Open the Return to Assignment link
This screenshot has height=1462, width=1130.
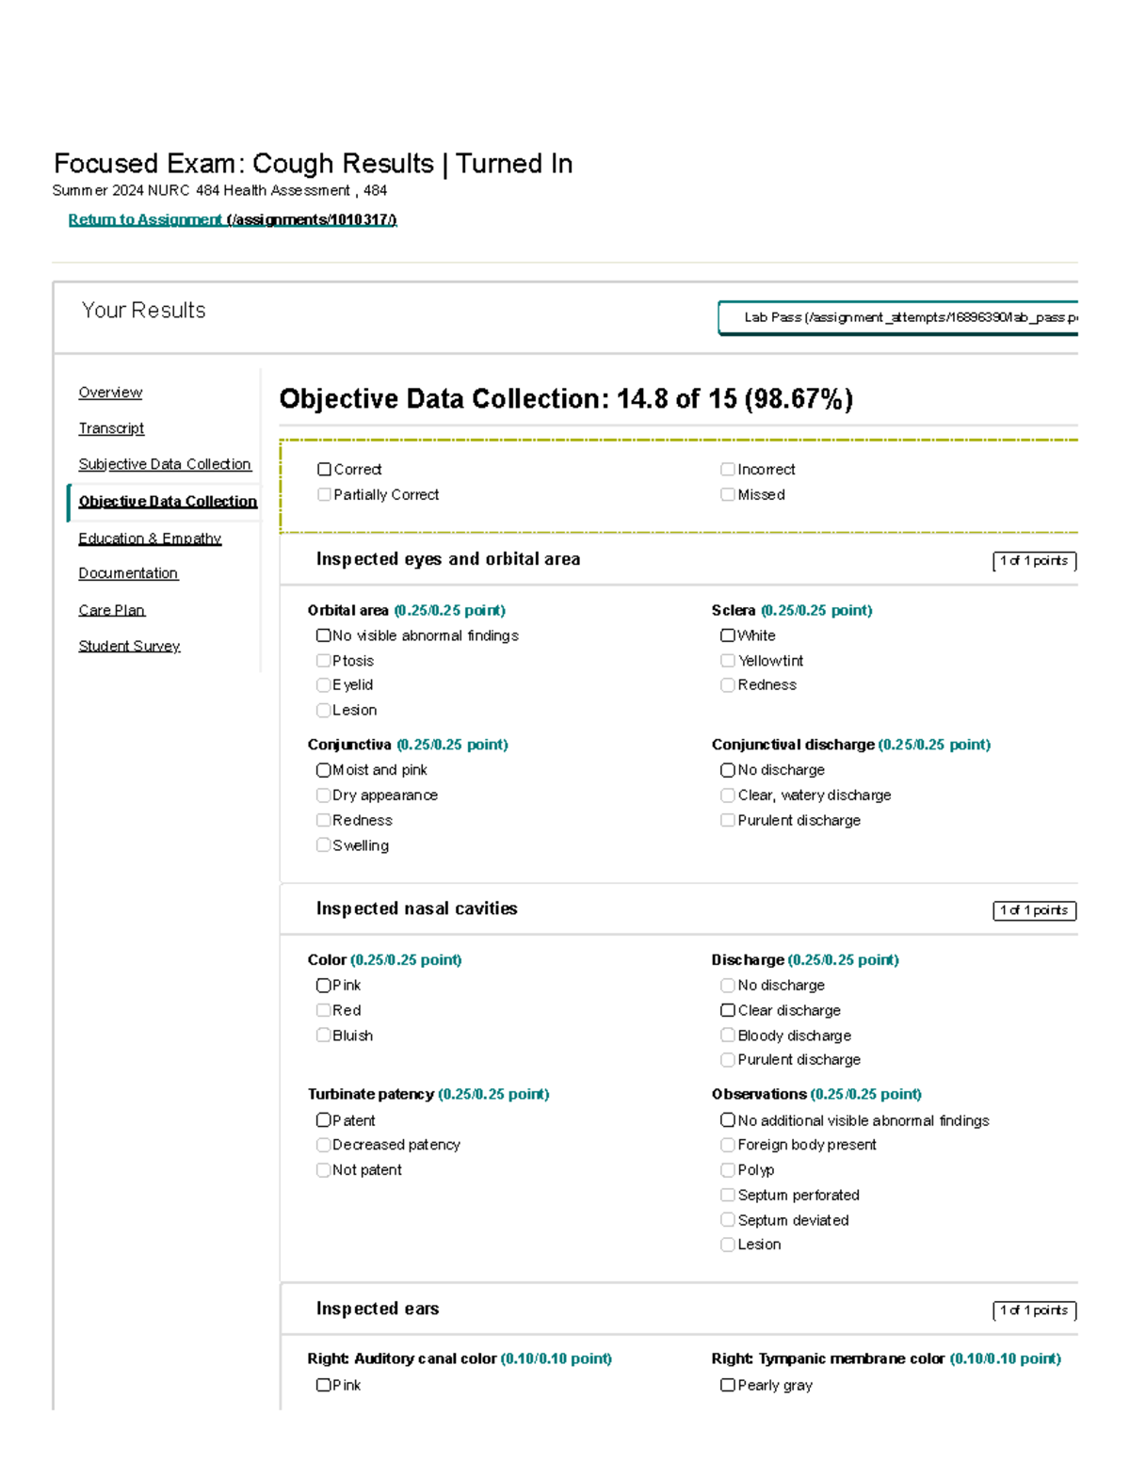(233, 219)
